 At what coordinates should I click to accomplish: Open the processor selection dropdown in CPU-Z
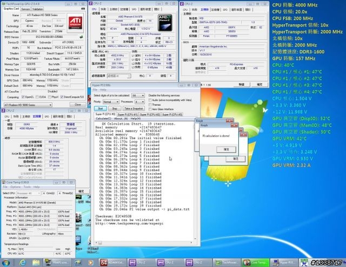click(119, 76)
